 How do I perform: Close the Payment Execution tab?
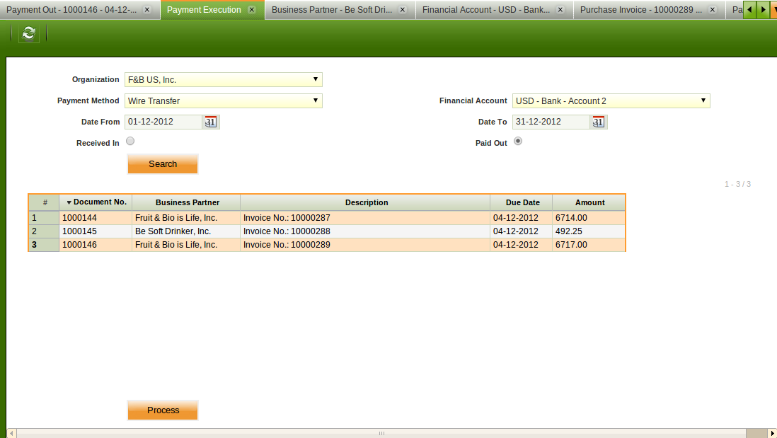(251, 10)
